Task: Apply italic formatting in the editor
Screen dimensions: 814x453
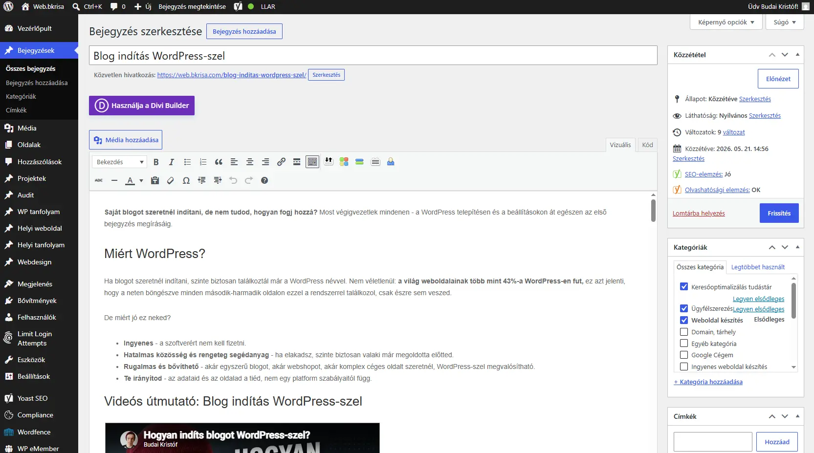Action: coord(172,162)
